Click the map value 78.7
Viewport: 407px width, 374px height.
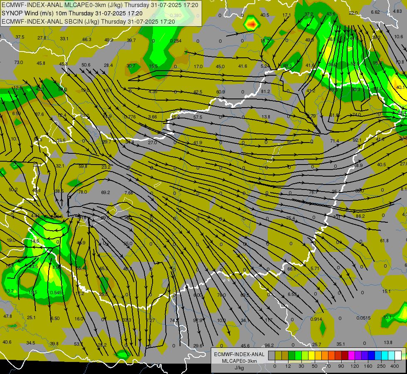313,192
